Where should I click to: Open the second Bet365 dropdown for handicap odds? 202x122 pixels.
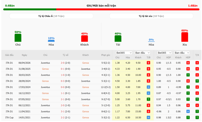(164, 53)
